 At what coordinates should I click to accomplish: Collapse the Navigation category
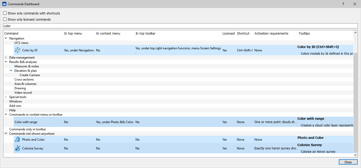point(6,38)
